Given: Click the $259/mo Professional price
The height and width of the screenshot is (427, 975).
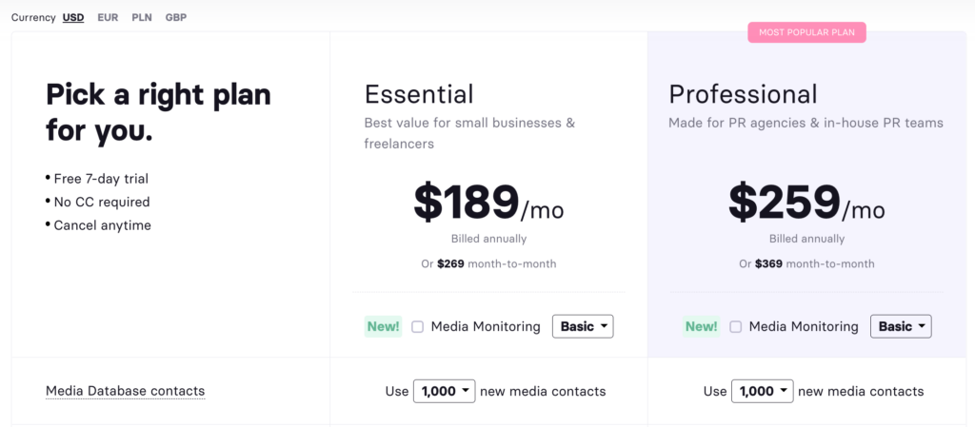Looking at the screenshot, I should [x=806, y=202].
